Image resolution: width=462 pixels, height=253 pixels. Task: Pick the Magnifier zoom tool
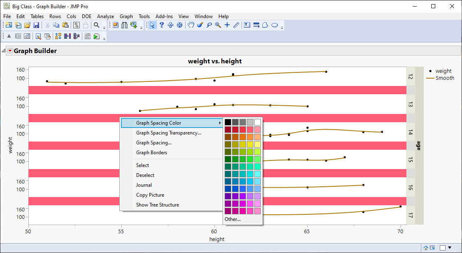pyautogui.click(x=218, y=25)
